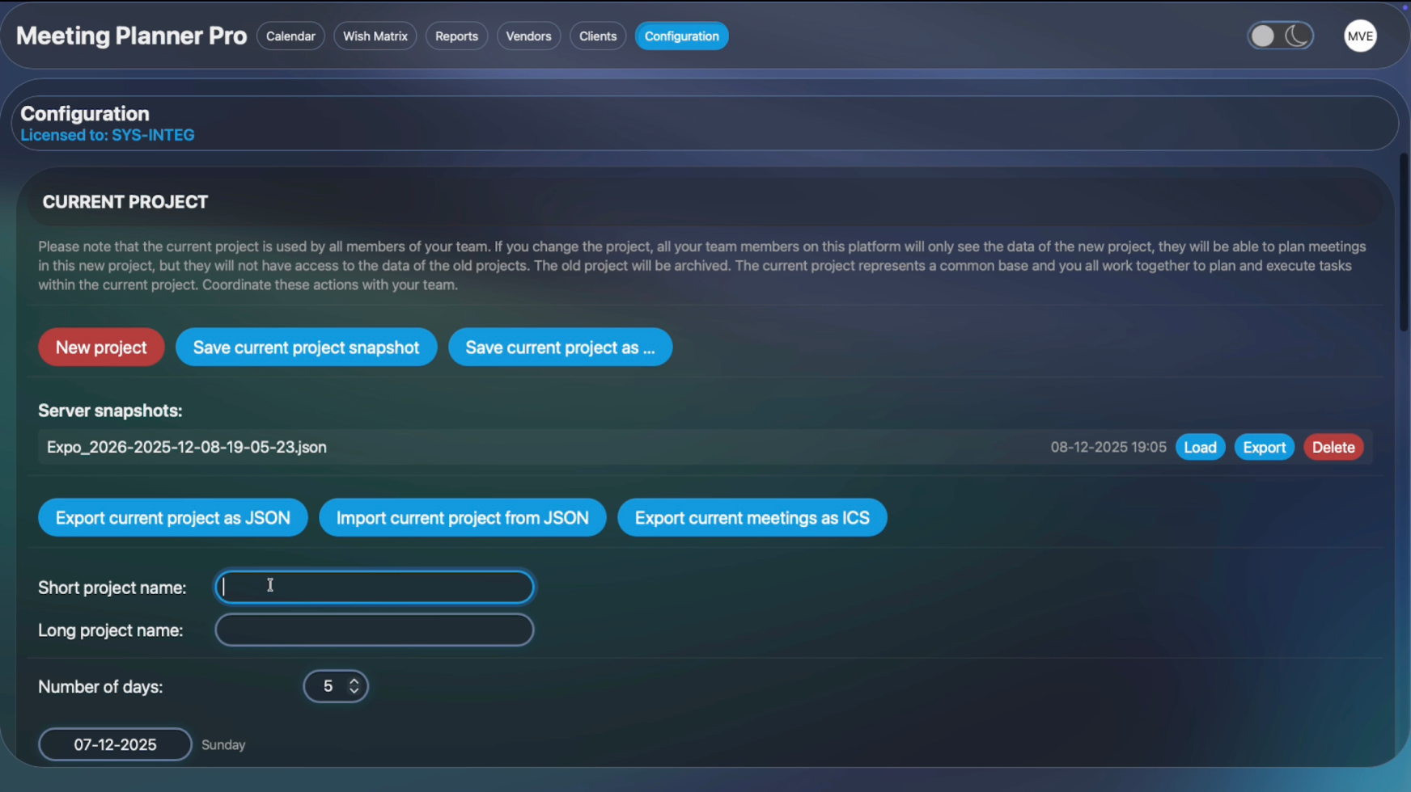The image size is (1411, 792).
Task: Click the 08-12-2025 19:05 timestamp
Action: (x=1108, y=447)
